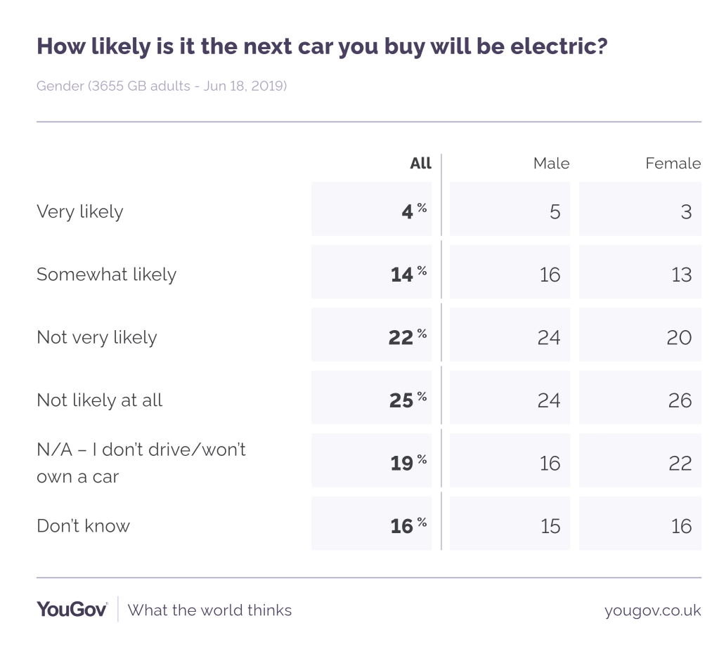Select the Female column header
This screenshot has width=719, height=649.
tap(673, 164)
